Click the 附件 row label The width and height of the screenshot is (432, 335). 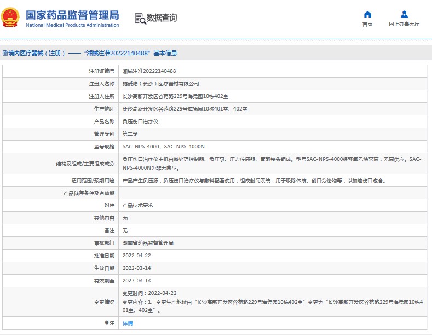110,205
